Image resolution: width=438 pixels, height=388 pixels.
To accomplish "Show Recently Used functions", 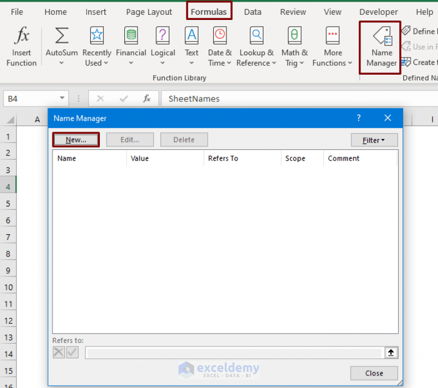I will 96,46.
